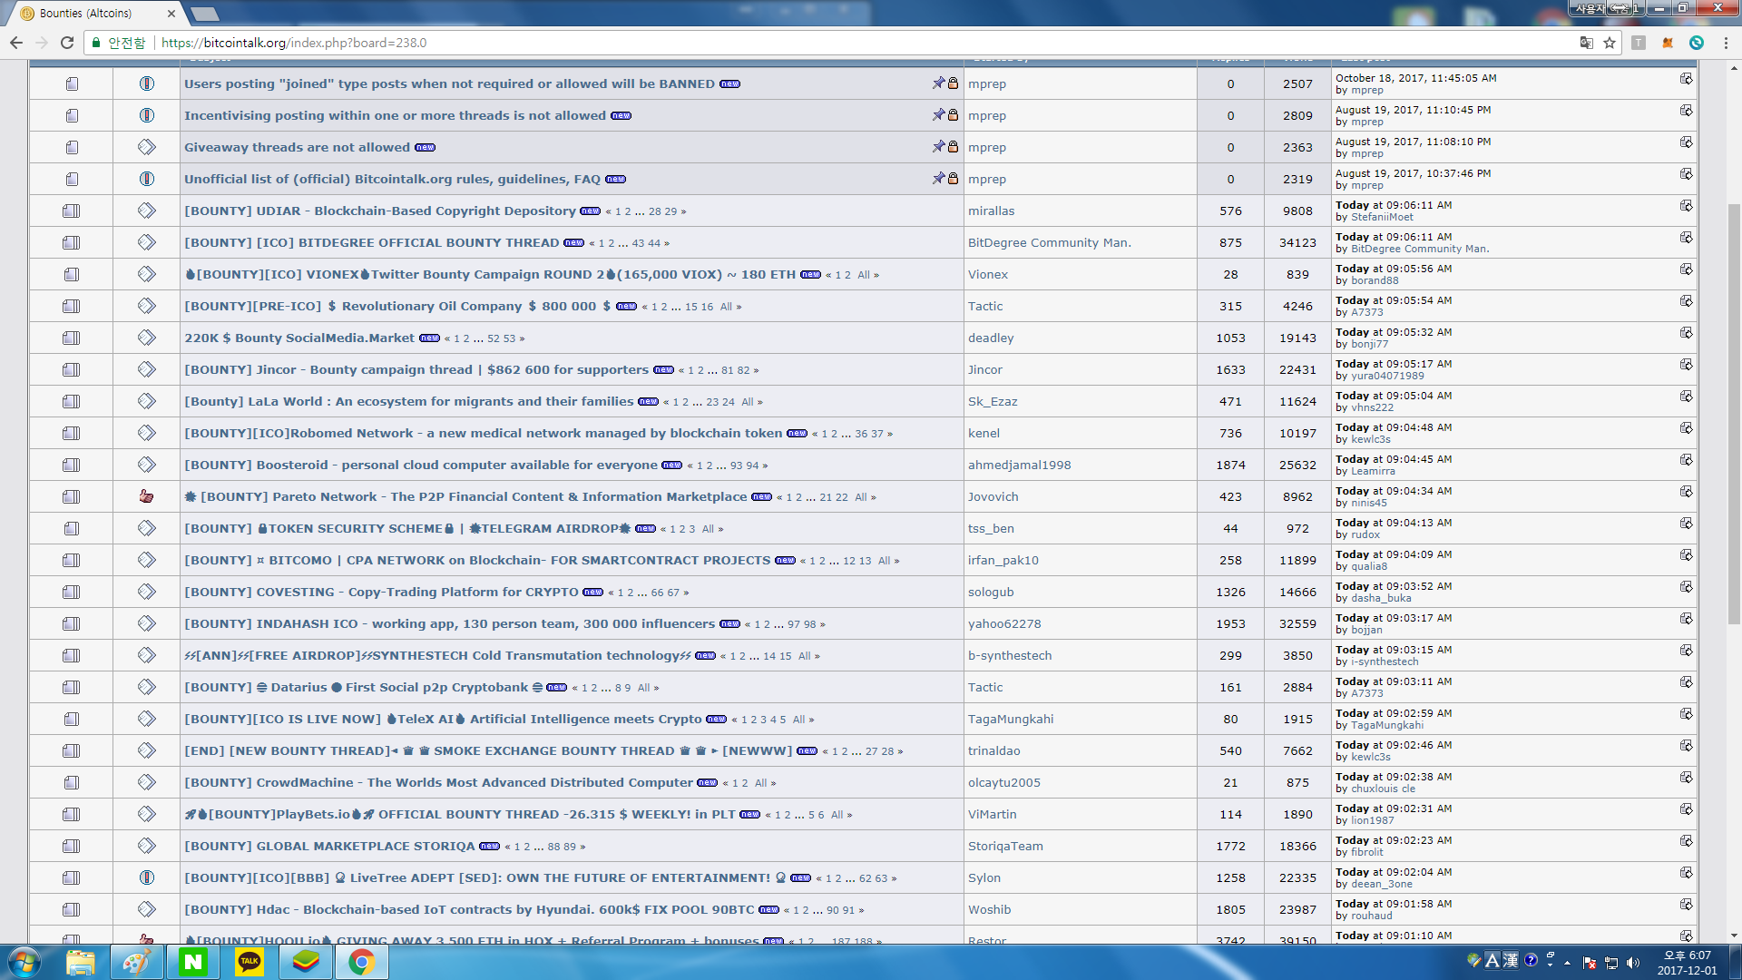
Task: Go to page 29 of UDIAR thread
Action: click(670, 211)
